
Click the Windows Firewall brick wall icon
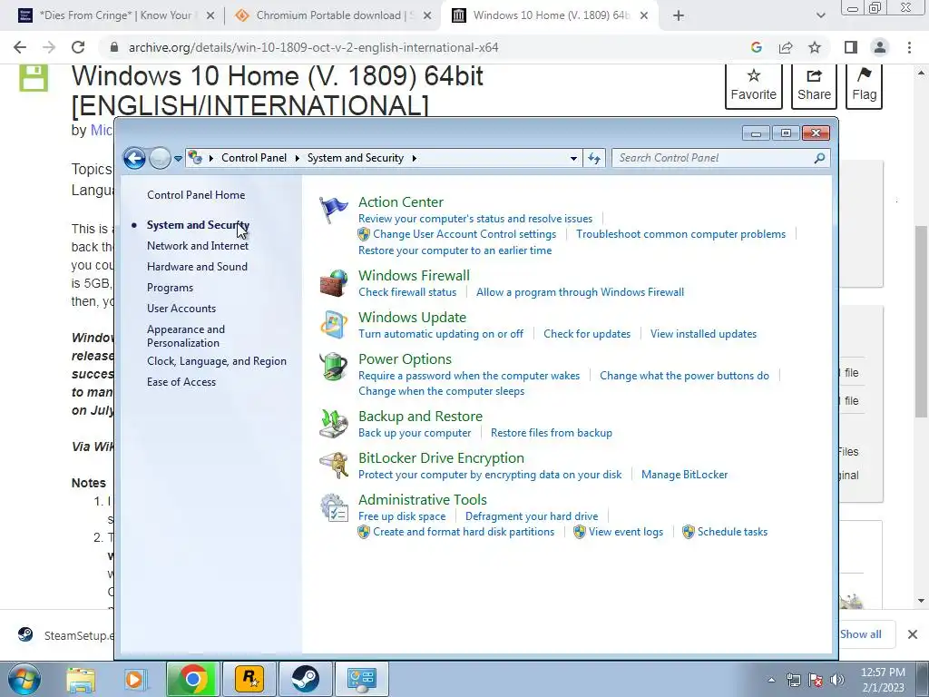[x=334, y=283]
